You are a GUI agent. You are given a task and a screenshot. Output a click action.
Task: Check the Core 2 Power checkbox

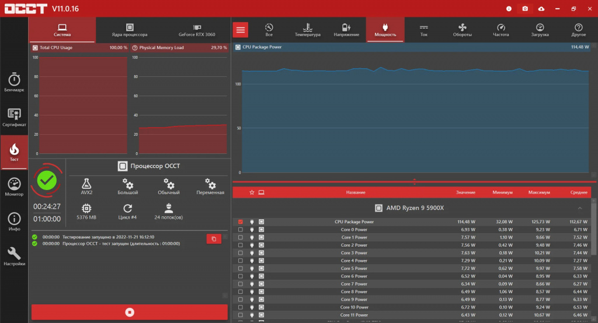pyautogui.click(x=240, y=245)
